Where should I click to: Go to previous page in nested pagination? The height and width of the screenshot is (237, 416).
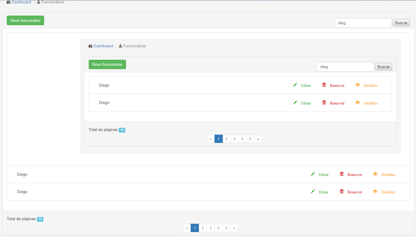pyautogui.click(x=211, y=139)
